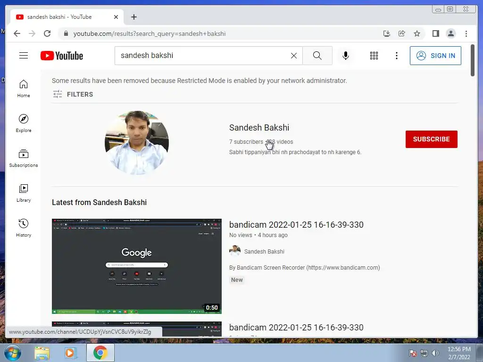Screen dimensions: 483x362
Task: Open History in the sidebar
Action: (x=24, y=228)
